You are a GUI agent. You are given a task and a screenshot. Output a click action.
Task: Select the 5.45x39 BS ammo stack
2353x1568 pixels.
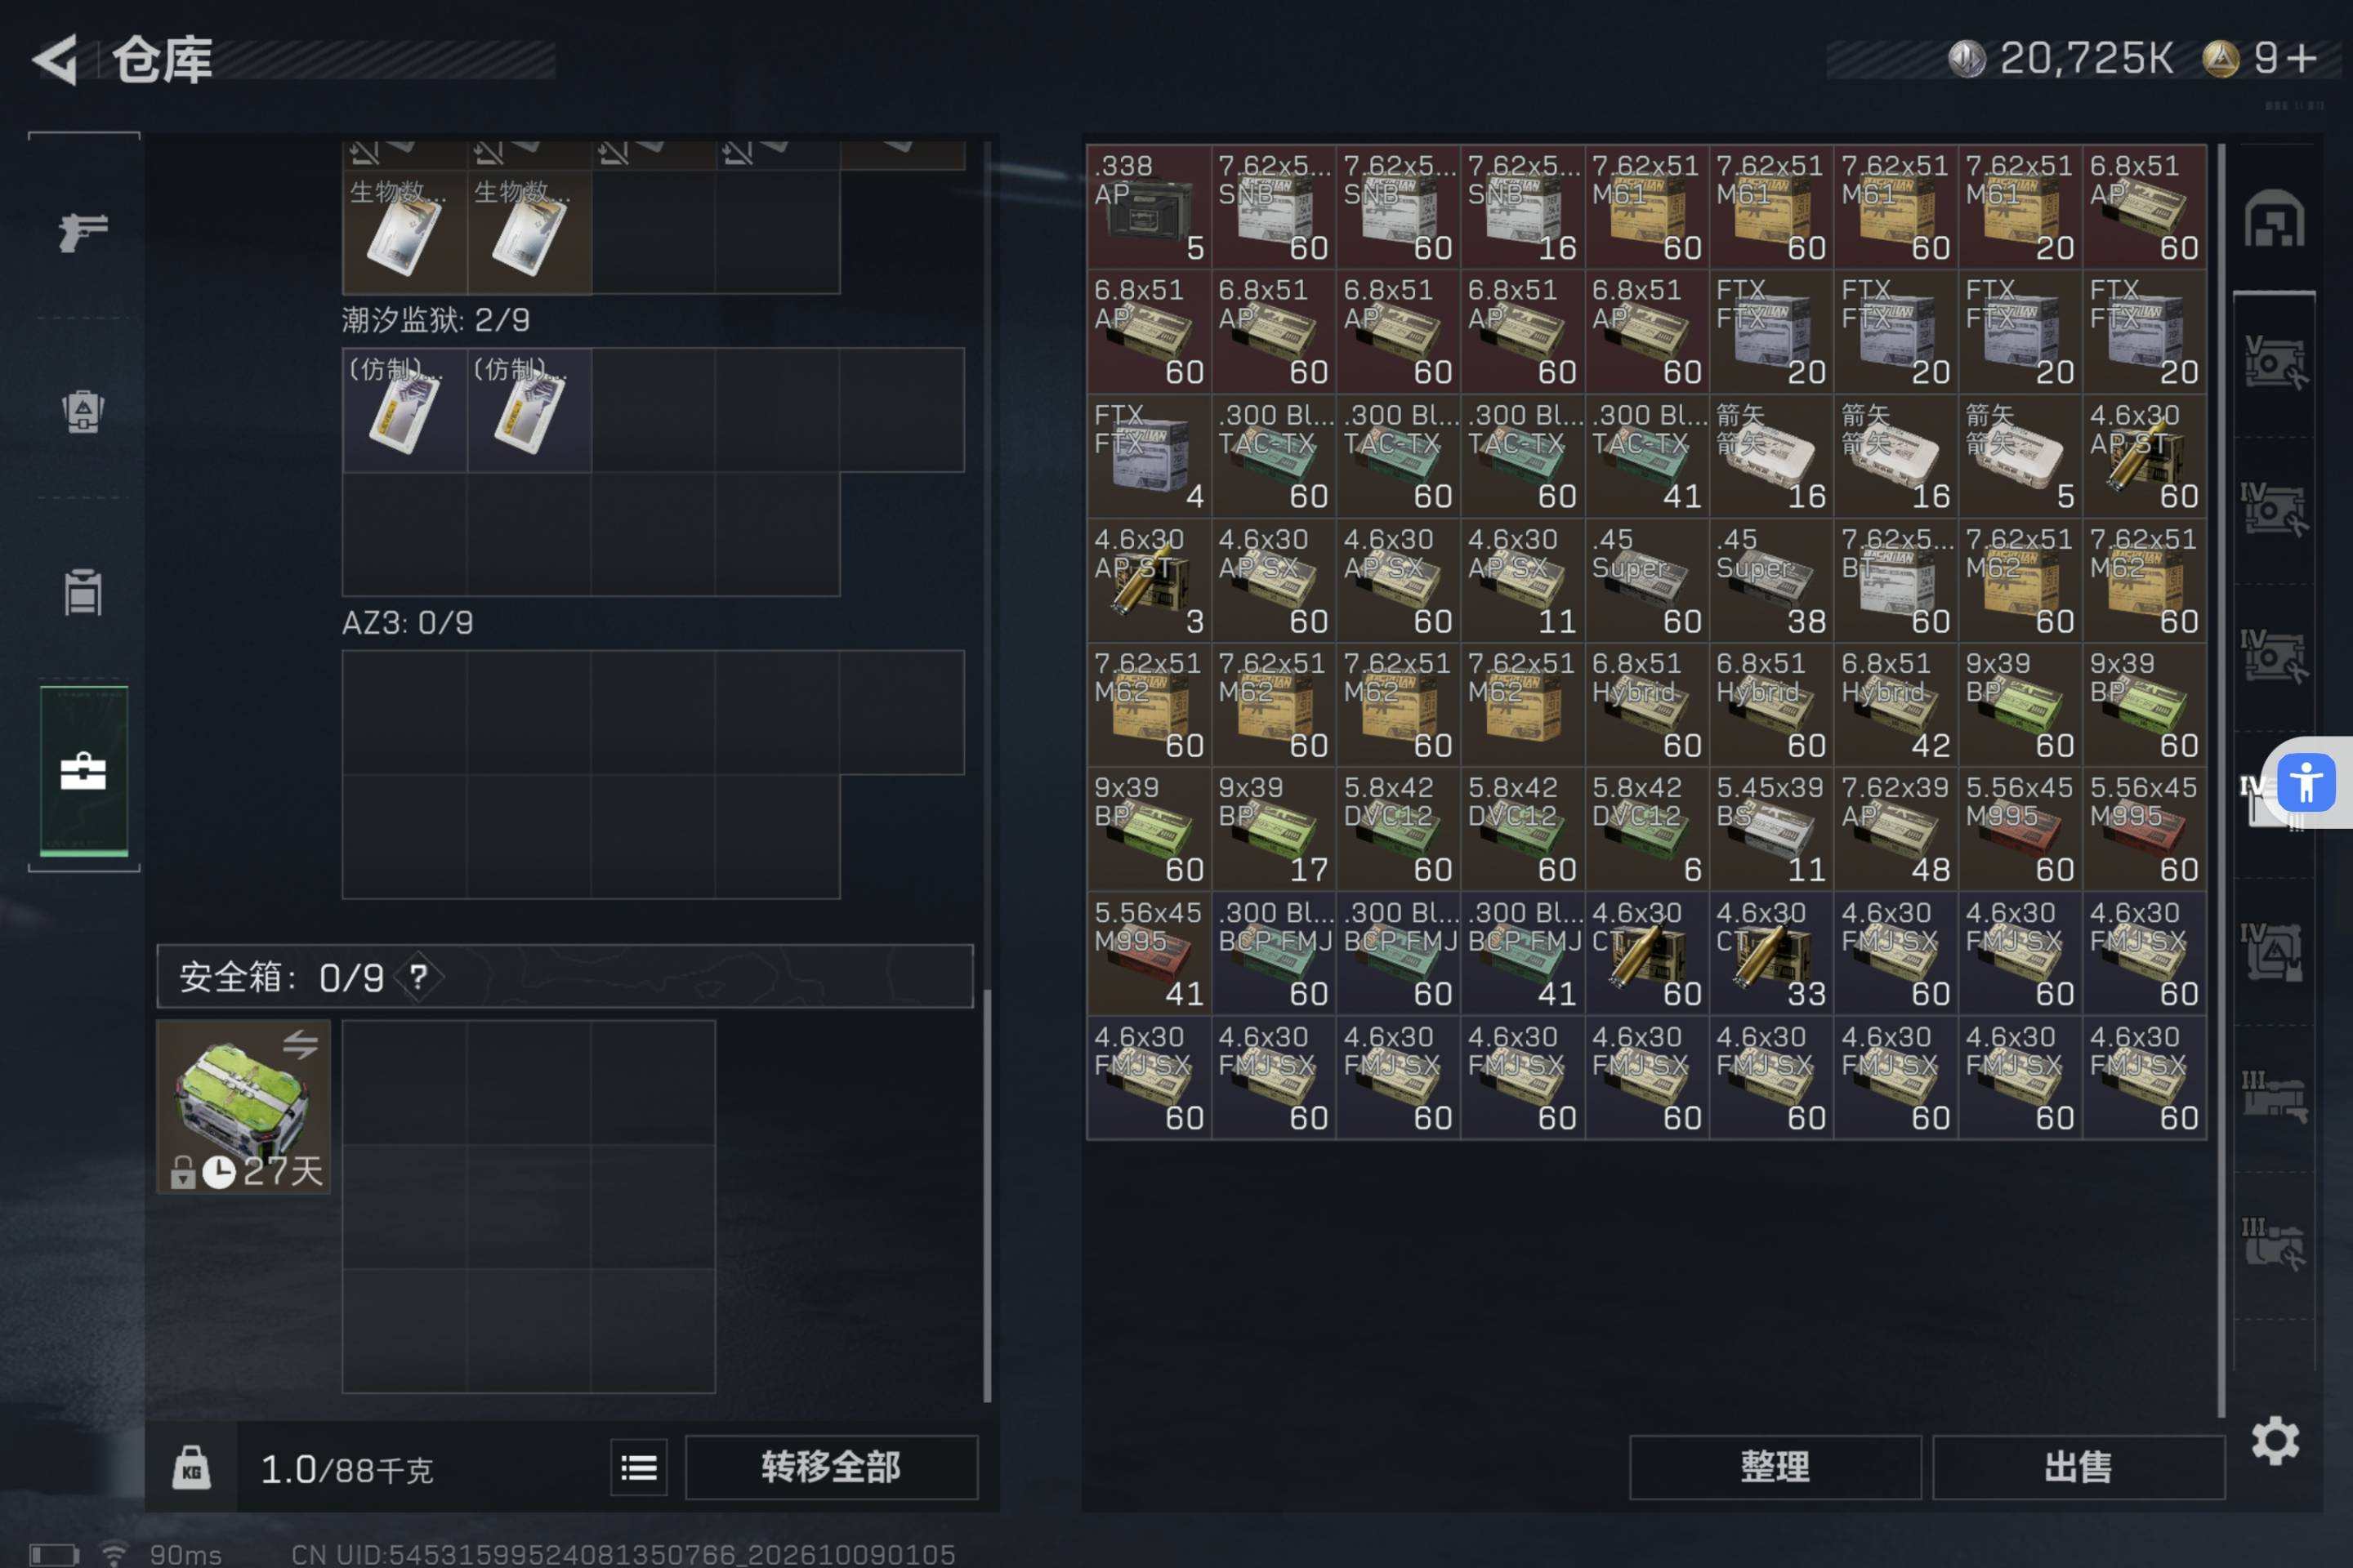point(1770,829)
